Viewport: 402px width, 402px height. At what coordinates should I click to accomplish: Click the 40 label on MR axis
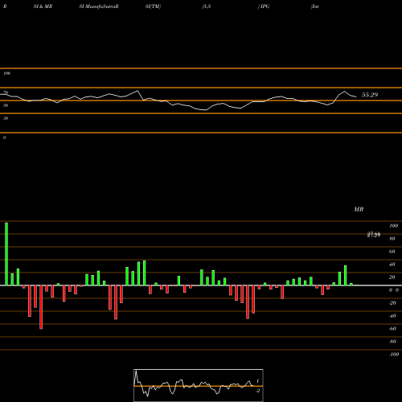point(392,265)
